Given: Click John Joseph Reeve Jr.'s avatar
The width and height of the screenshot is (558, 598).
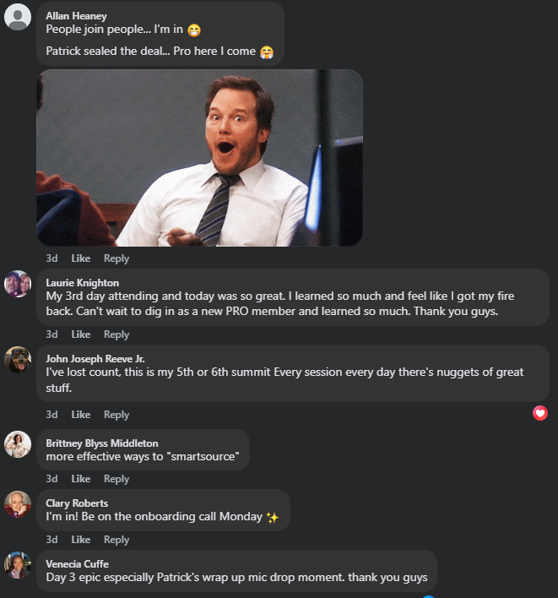Looking at the screenshot, I should pos(18,360).
